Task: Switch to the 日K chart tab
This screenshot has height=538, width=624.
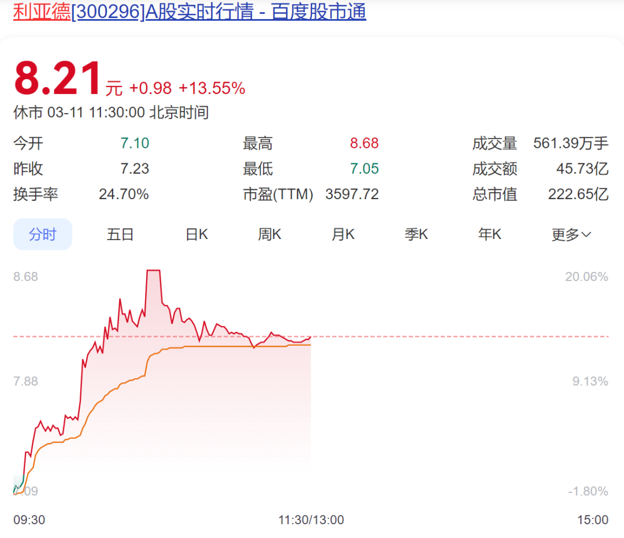Action: [196, 234]
